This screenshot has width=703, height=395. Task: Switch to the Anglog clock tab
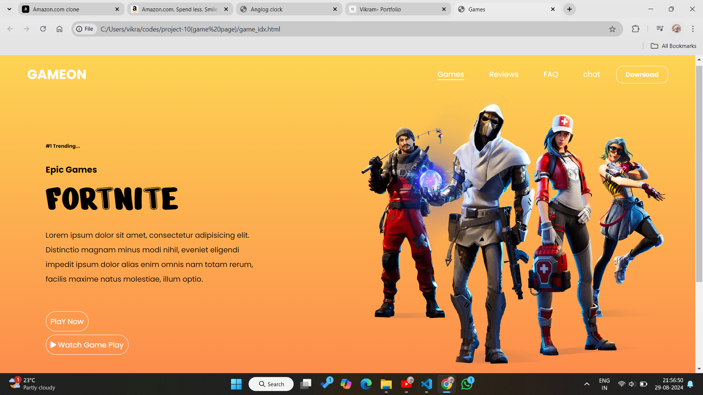click(289, 9)
